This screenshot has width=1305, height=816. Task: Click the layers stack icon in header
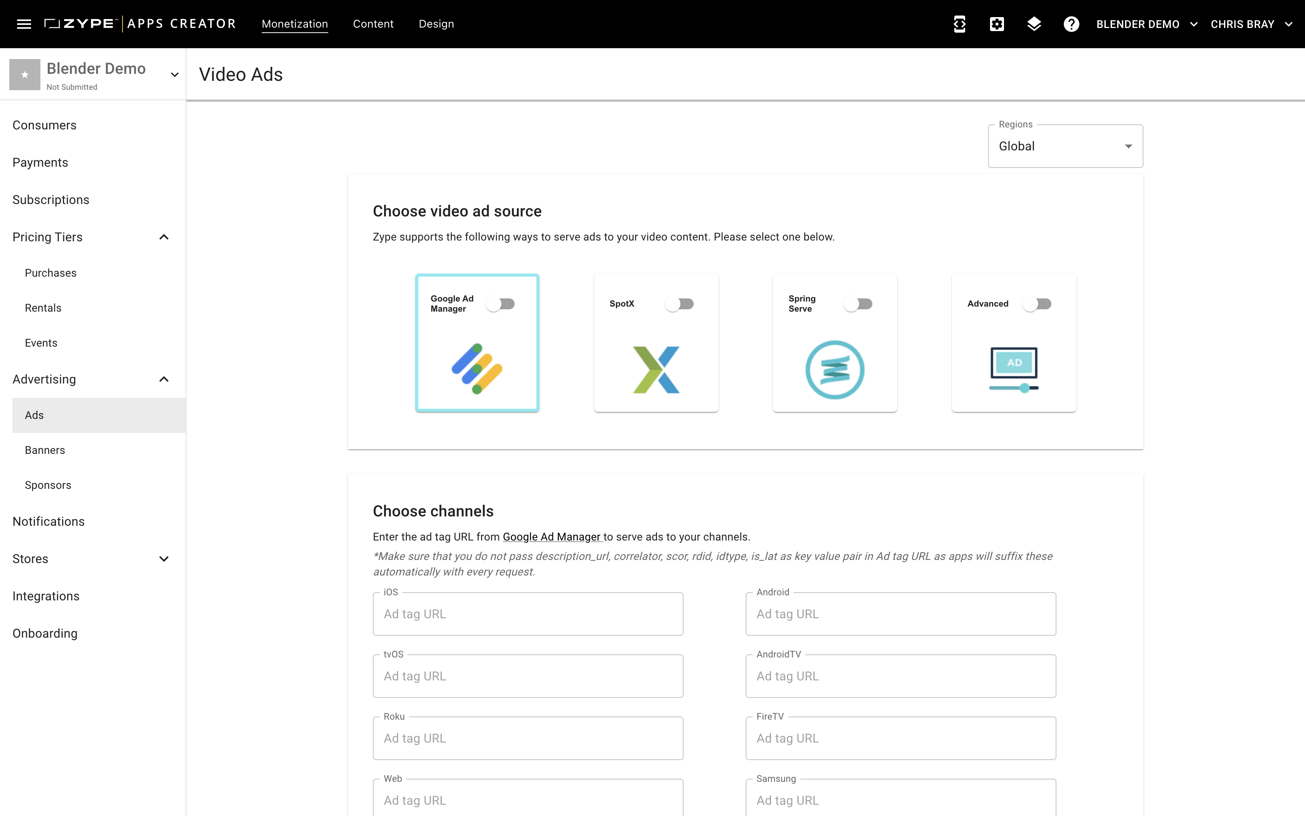(x=1034, y=24)
